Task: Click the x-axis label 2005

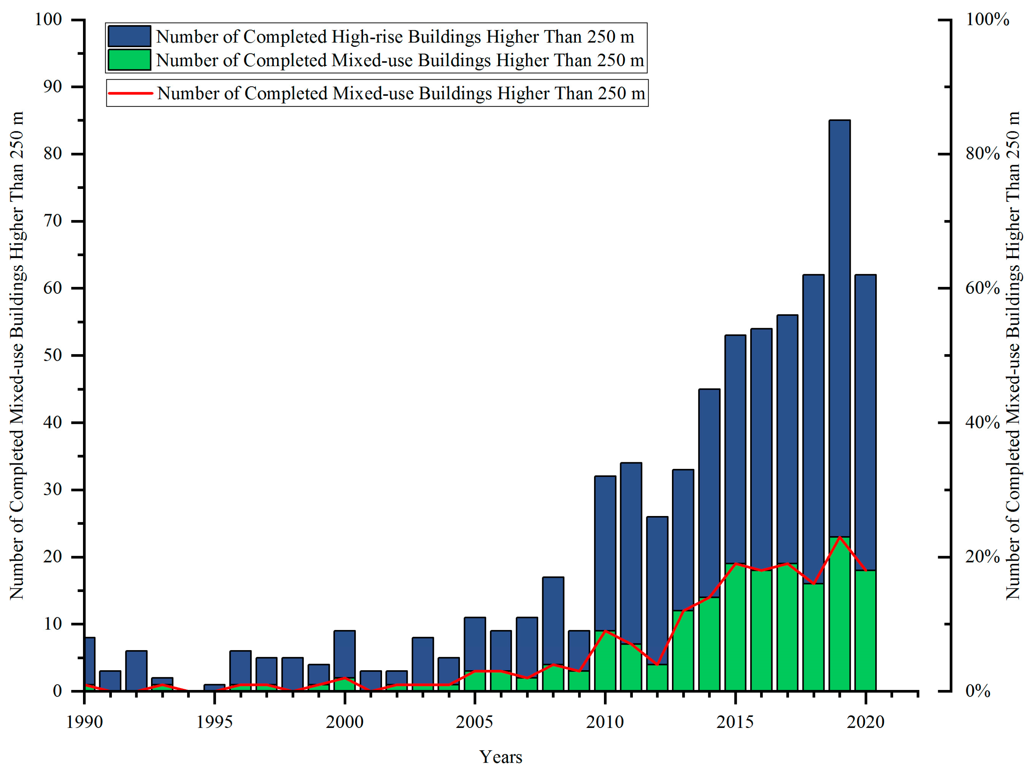Action: coord(475,722)
